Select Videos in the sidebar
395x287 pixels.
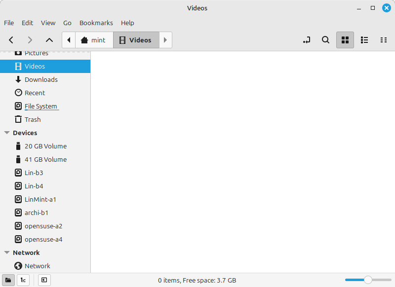[x=45, y=67]
